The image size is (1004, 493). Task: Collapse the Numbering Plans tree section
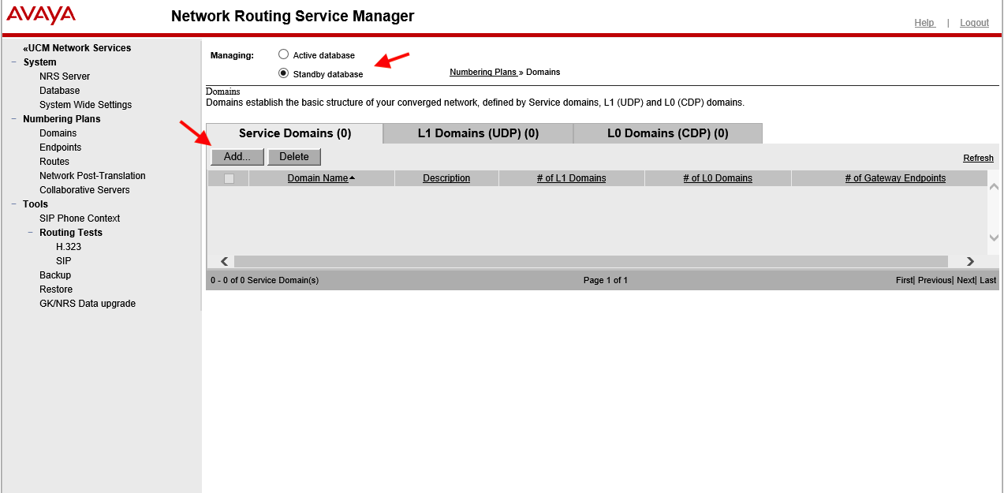[x=14, y=119]
